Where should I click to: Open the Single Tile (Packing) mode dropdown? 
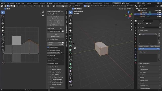(54, 31)
